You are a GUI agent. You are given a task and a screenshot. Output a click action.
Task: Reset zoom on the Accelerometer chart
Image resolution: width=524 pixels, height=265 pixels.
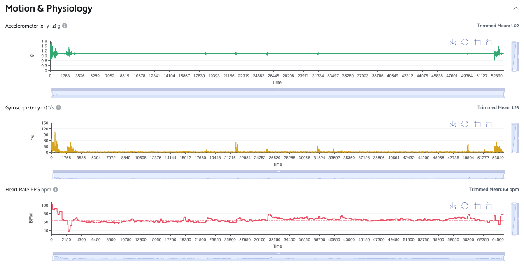coord(489,42)
